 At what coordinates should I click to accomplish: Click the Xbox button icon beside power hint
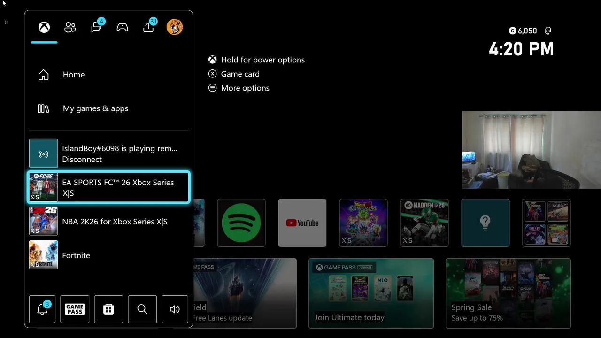pos(213,60)
